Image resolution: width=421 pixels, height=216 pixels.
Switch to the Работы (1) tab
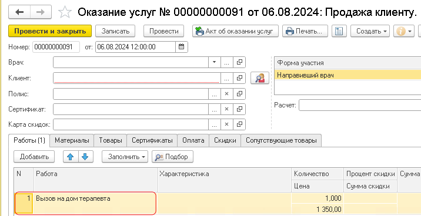click(29, 140)
